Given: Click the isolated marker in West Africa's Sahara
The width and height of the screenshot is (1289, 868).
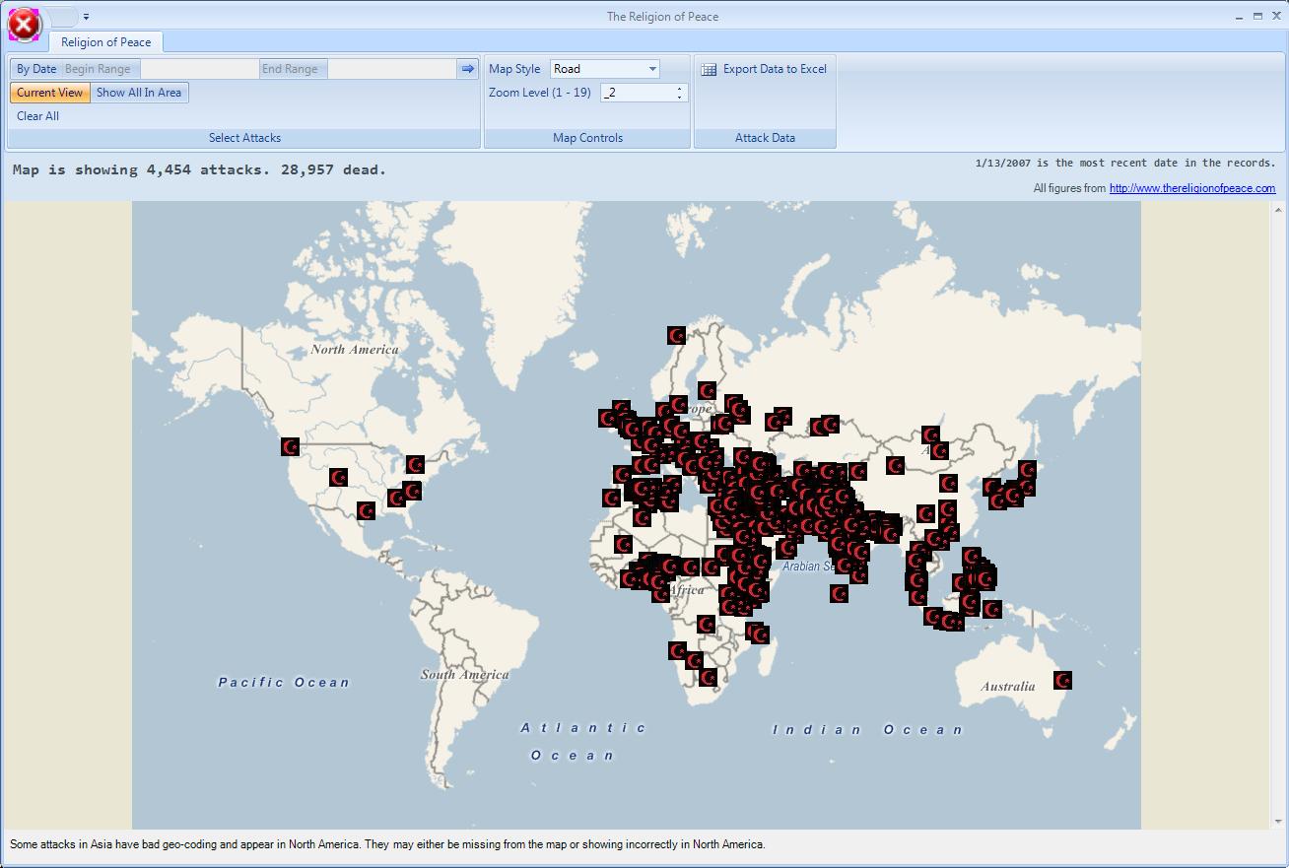Looking at the screenshot, I should click(x=623, y=544).
